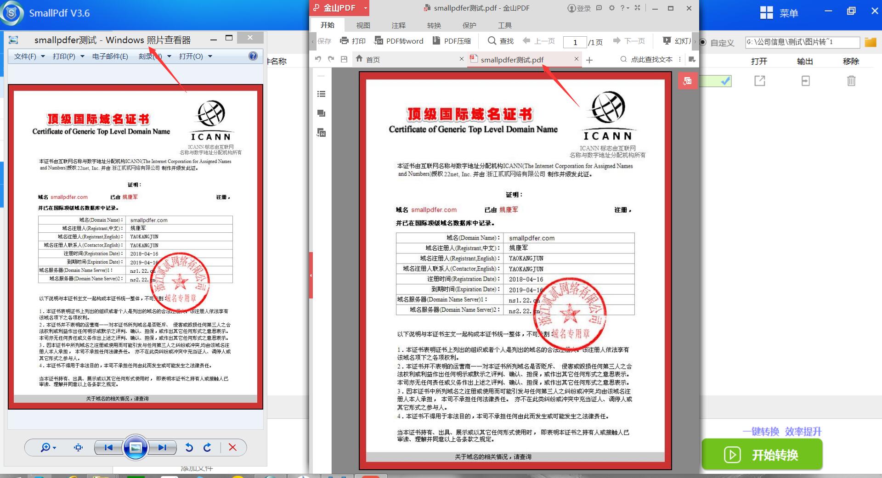Fit image to window in Photo Viewer
The height and width of the screenshot is (478, 882).
[79, 447]
